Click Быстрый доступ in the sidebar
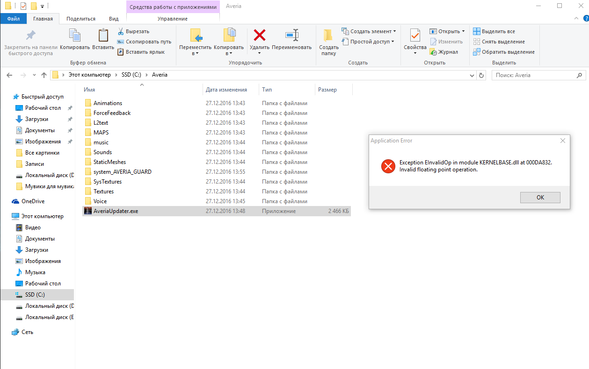 pyautogui.click(x=42, y=97)
